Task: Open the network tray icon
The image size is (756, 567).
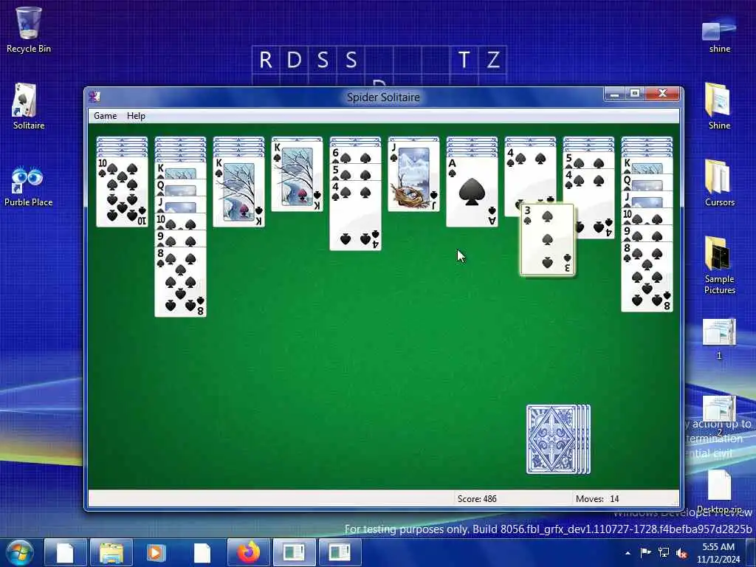Action: (x=664, y=552)
